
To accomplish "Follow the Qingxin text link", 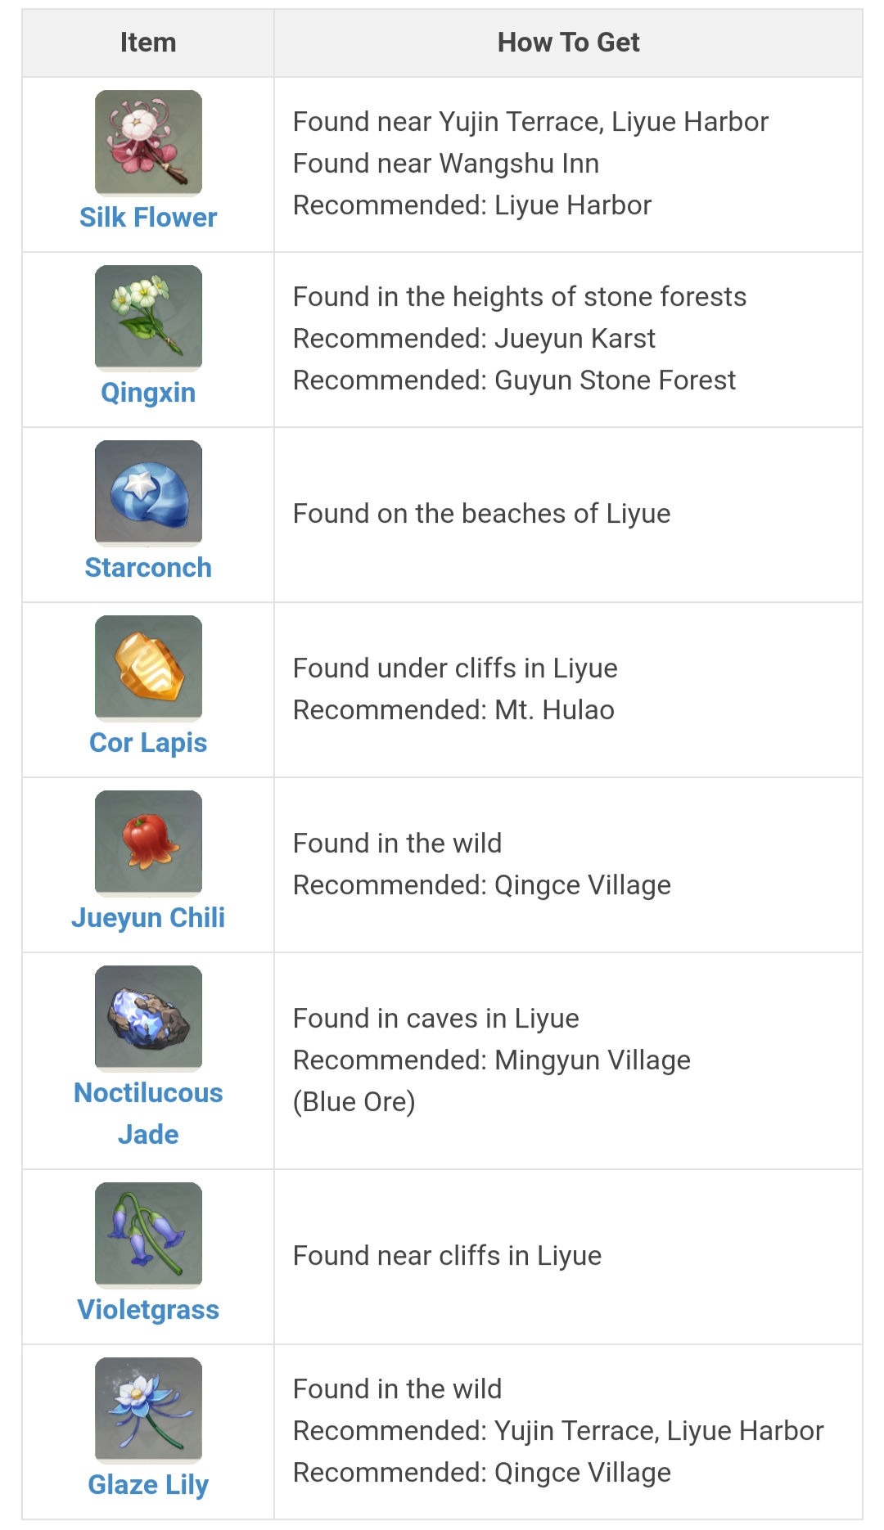I will (x=148, y=393).
